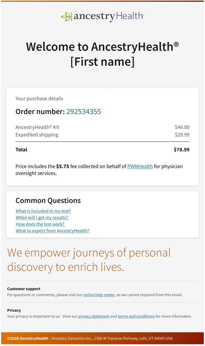Visit the online help center link

tap(99, 295)
